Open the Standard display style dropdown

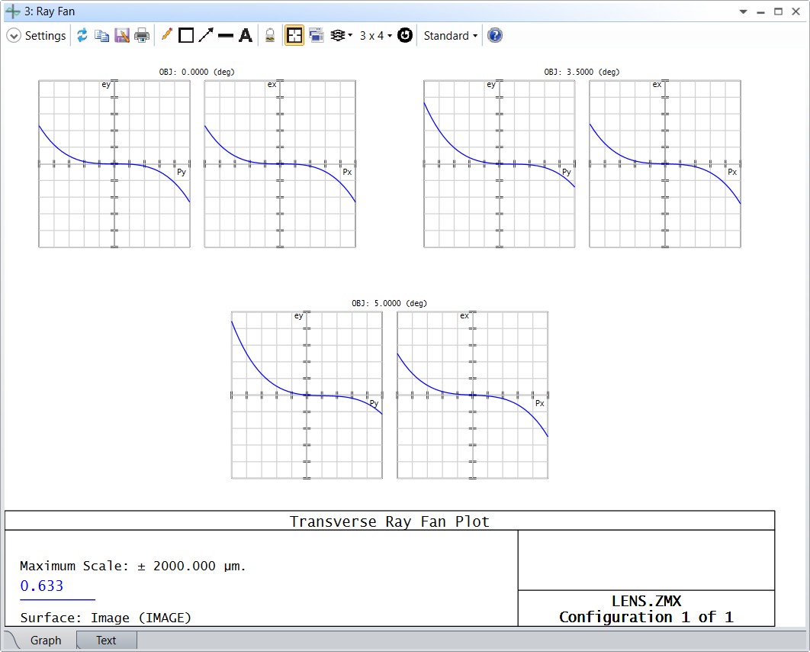[450, 35]
